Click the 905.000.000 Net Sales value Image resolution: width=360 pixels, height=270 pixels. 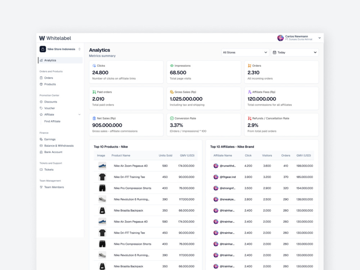click(x=107, y=125)
